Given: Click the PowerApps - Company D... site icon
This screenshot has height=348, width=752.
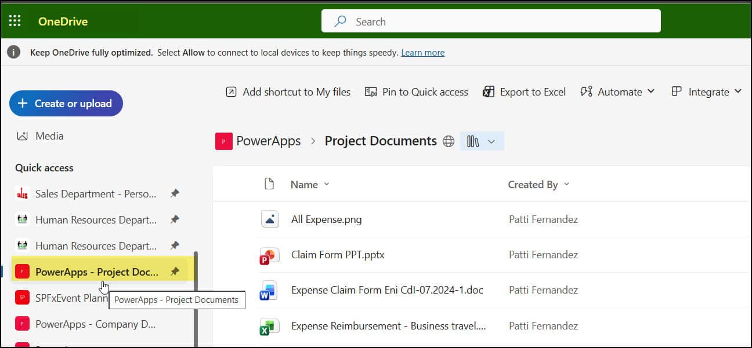Looking at the screenshot, I should click(23, 324).
